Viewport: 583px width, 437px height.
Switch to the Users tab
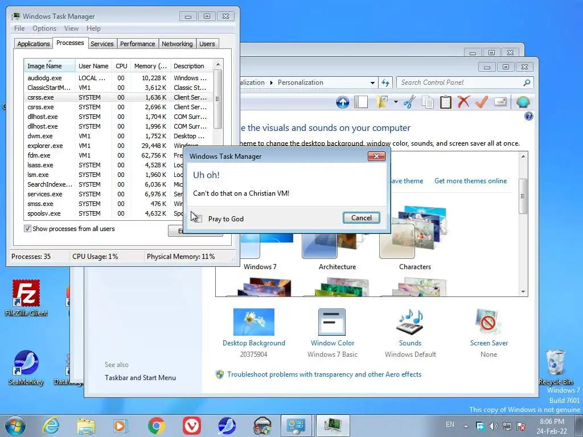tap(207, 44)
